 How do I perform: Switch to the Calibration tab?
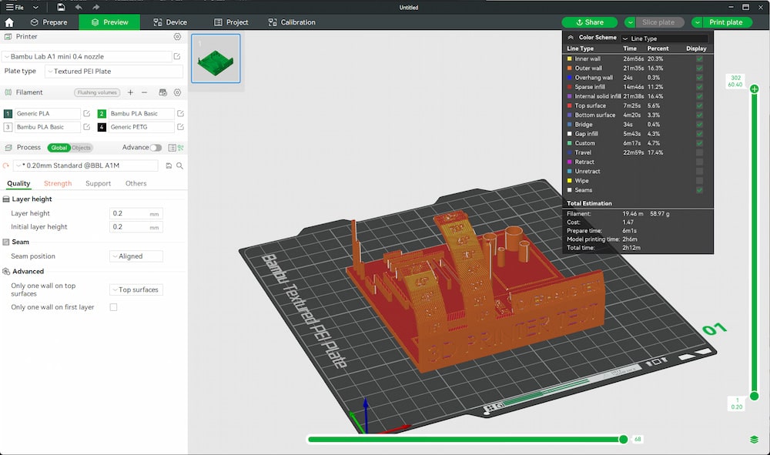[x=292, y=22]
